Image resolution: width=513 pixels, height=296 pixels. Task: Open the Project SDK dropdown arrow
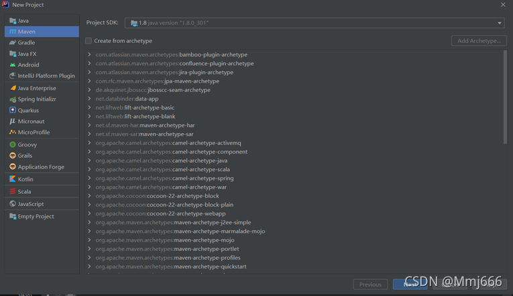click(x=500, y=23)
